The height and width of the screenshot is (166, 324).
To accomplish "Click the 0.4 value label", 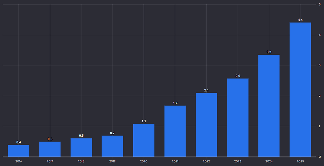I will (x=19, y=142).
